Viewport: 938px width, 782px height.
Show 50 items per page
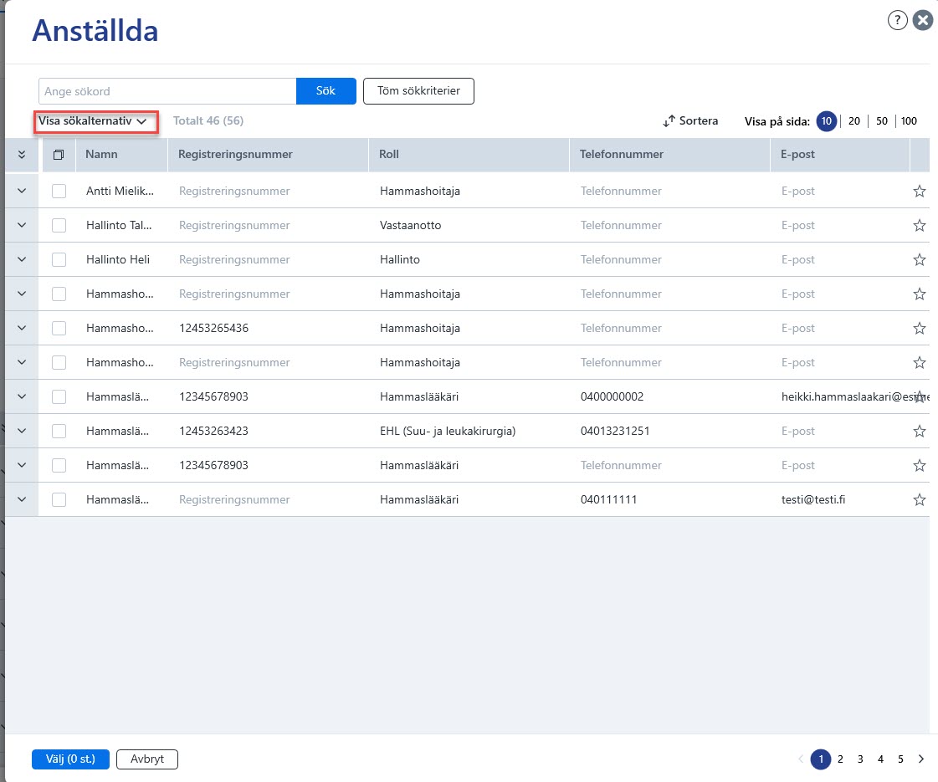[882, 121]
